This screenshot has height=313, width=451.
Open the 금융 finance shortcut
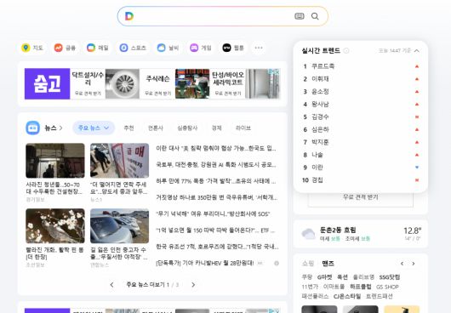tap(65, 48)
